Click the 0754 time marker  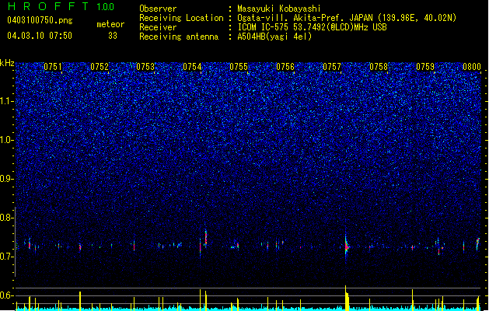(192, 67)
